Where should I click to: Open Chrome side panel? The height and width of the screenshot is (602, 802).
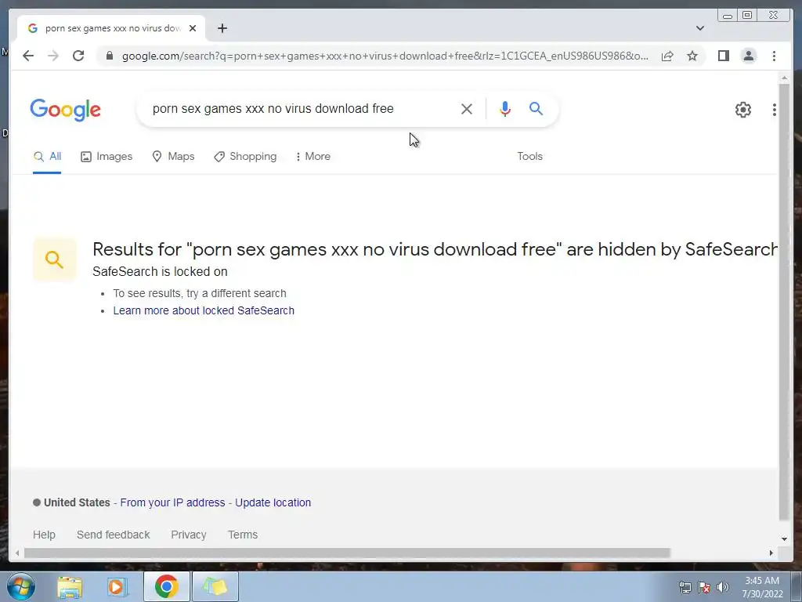[x=723, y=56]
